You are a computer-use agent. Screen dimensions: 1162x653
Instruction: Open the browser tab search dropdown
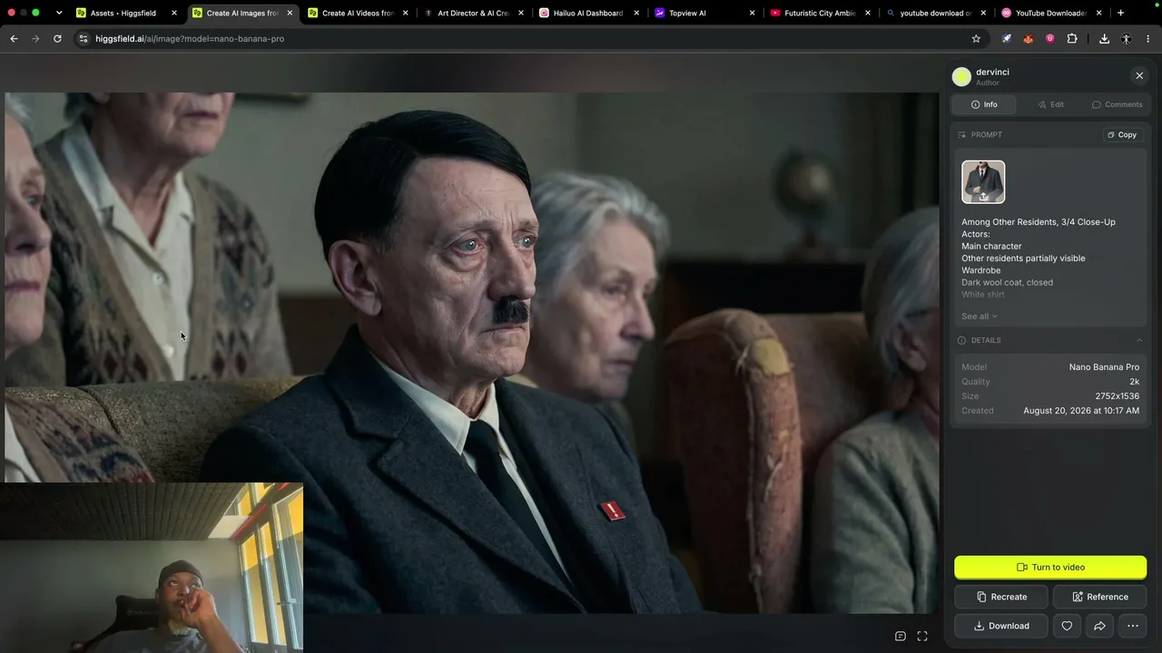[59, 13]
